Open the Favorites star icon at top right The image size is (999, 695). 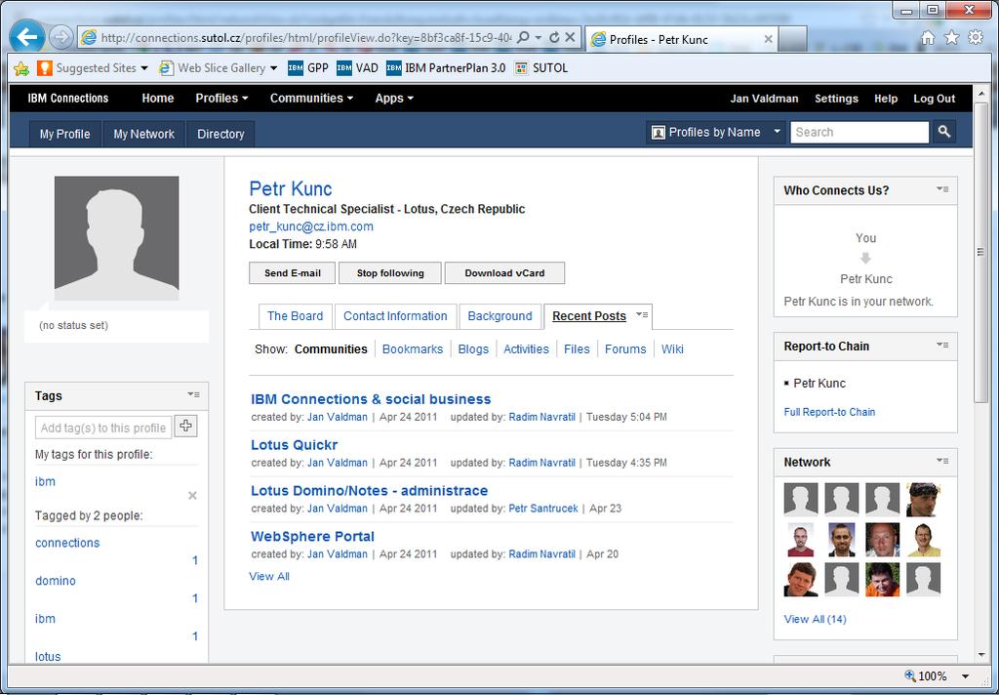[951, 38]
